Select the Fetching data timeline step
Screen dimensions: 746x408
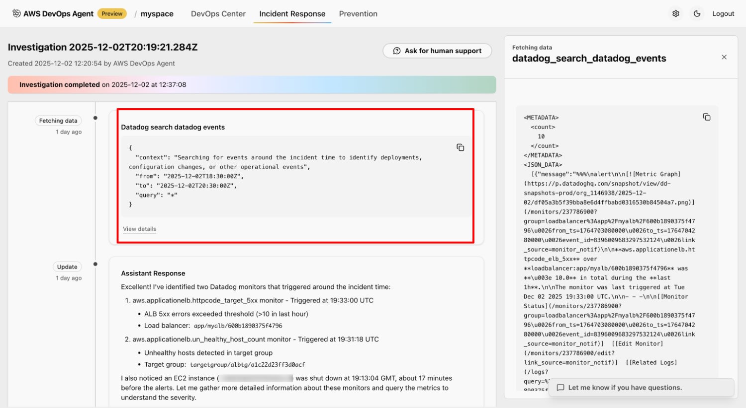(x=58, y=121)
